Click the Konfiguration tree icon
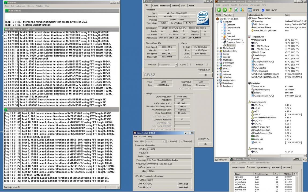The image size is (308, 192). [221, 80]
